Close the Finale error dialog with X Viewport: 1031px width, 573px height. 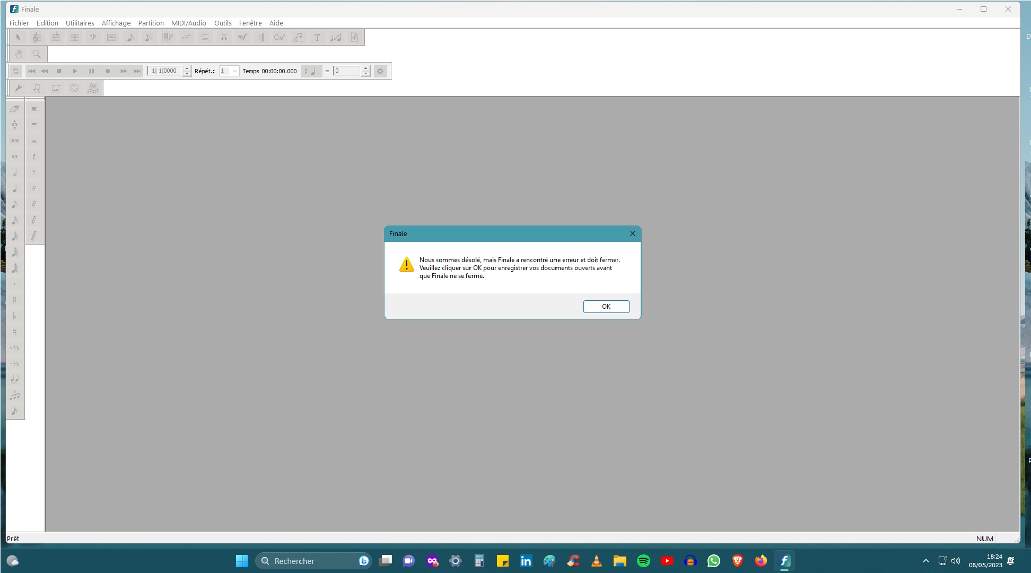632,233
